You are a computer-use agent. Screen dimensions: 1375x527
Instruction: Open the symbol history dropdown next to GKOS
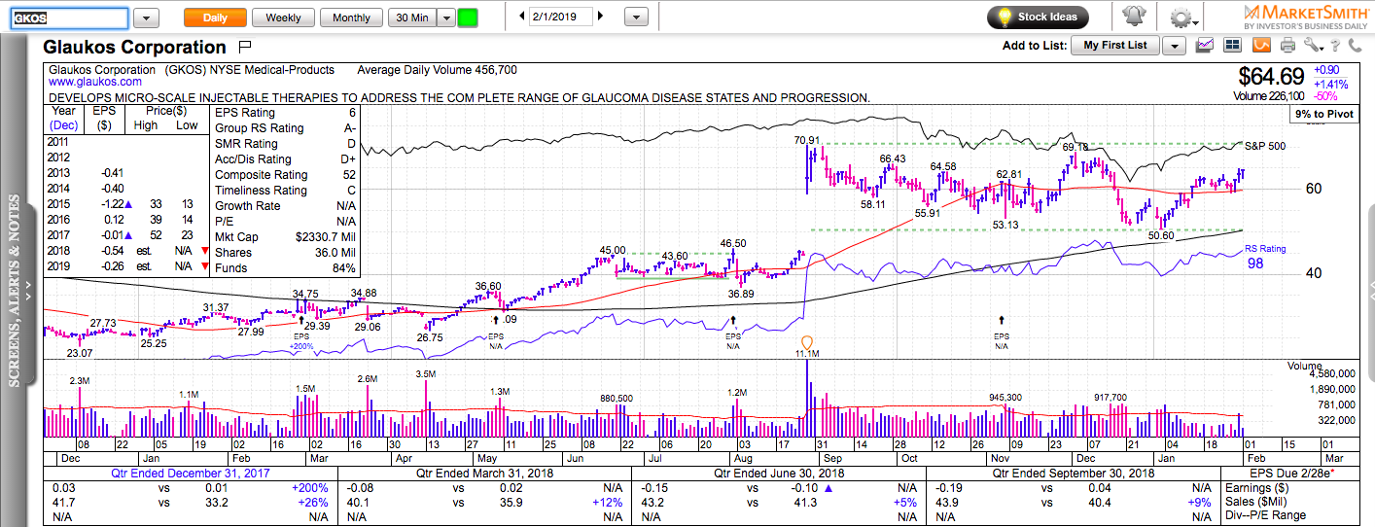[x=146, y=18]
